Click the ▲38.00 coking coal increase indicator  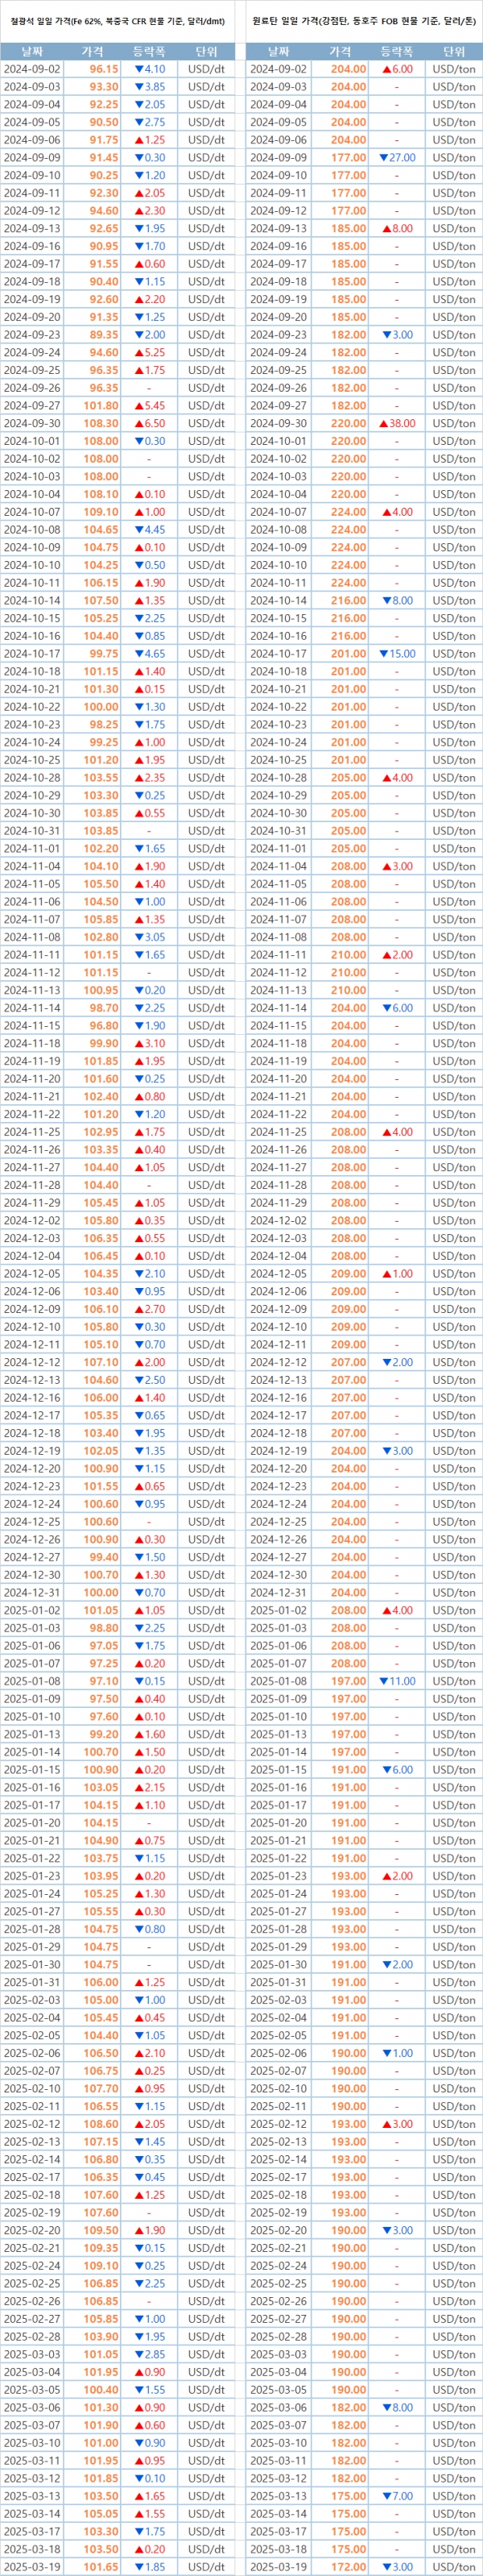[397, 423]
